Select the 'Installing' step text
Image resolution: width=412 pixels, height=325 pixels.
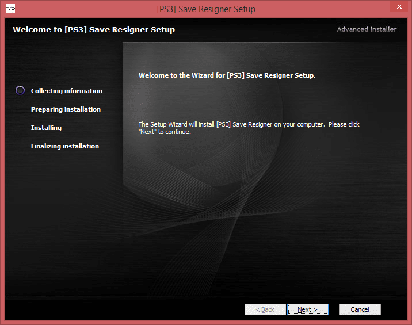pyautogui.click(x=46, y=128)
